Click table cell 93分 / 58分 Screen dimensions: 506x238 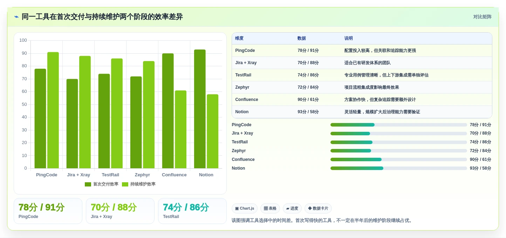pyautogui.click(x=308, y=112)
